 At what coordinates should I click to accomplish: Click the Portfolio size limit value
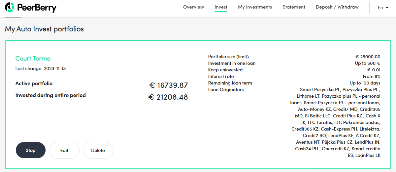(368, 57)
